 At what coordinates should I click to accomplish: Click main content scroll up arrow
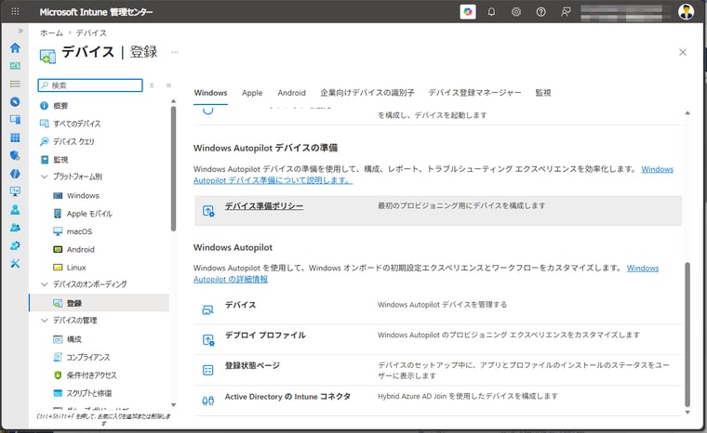687,113
